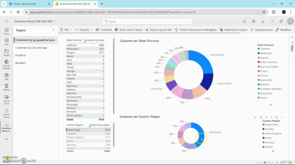Open the App icon in sidebar
The image size is (295, 165).
[6, 77]
